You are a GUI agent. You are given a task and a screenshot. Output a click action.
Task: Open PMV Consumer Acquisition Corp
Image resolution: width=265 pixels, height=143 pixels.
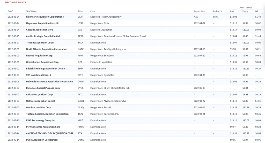[x=43, y=127]
